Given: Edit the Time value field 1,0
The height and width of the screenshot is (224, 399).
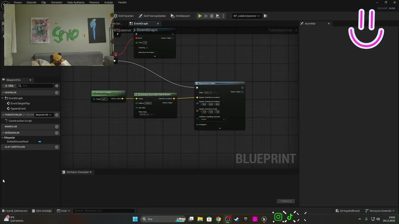Looking at the screenshot, I should (x=145, y=43).
